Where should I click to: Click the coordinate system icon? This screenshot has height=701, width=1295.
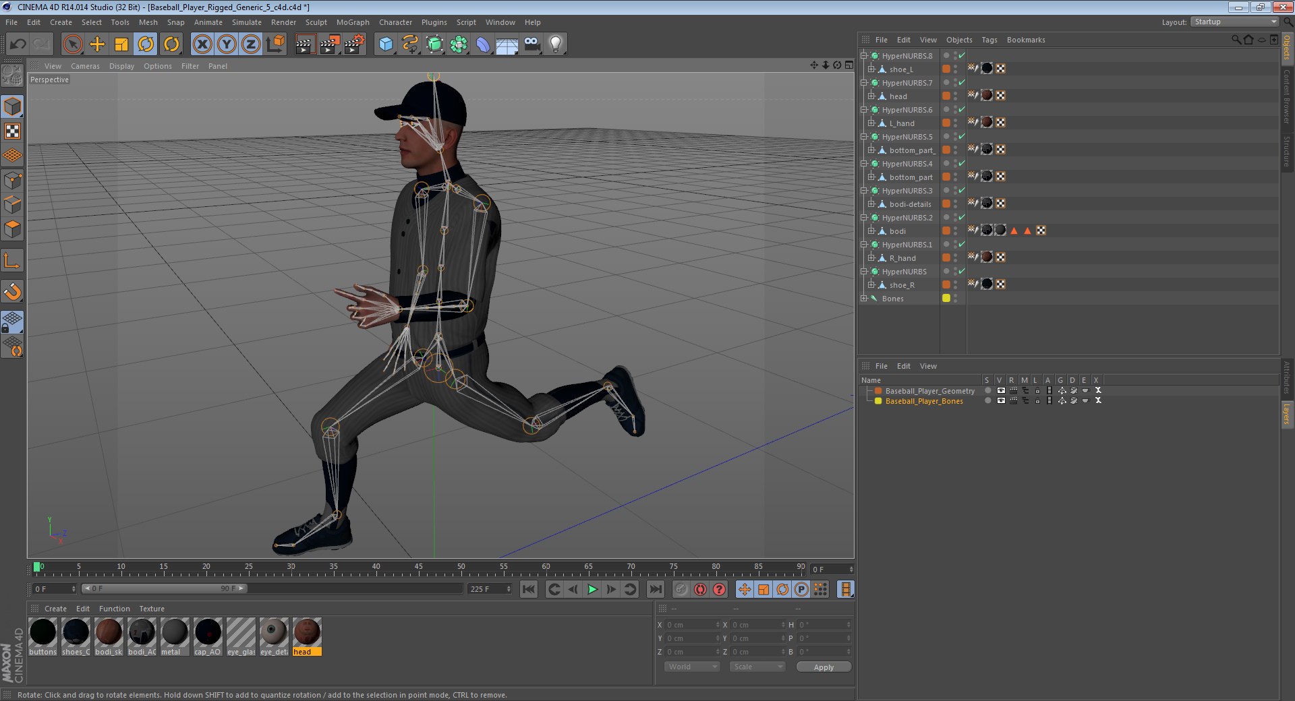pyautogui.click(x=275, y=44)
